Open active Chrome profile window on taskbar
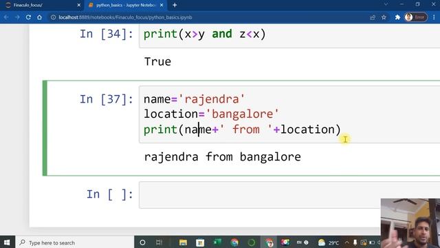 click(269, 242)
